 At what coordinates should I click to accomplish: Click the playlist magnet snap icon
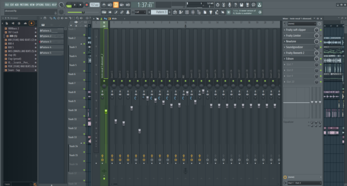(45, 18)
